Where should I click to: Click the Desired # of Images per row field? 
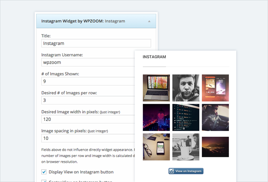[88, 100]
